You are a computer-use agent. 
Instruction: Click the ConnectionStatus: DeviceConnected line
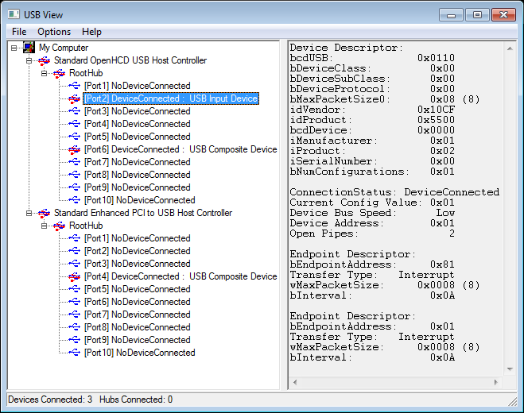(394, 192)
